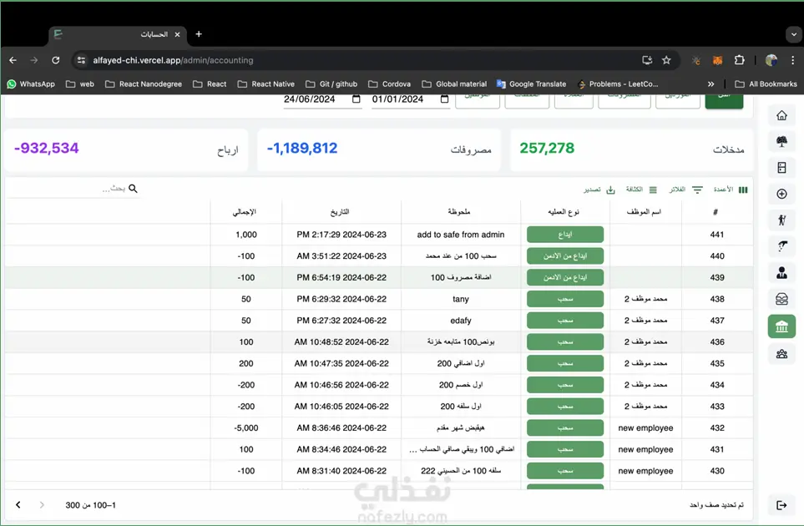The width and height of the screenshot is (804, 526).
Task: Reload the page in the browser
Action: coord(55,60)
